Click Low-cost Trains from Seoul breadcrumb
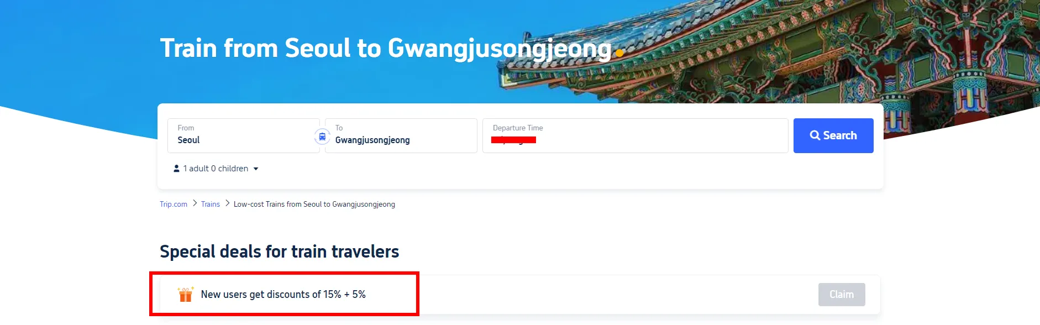This screenshot has height=325, width=1040. click(314, 204)
